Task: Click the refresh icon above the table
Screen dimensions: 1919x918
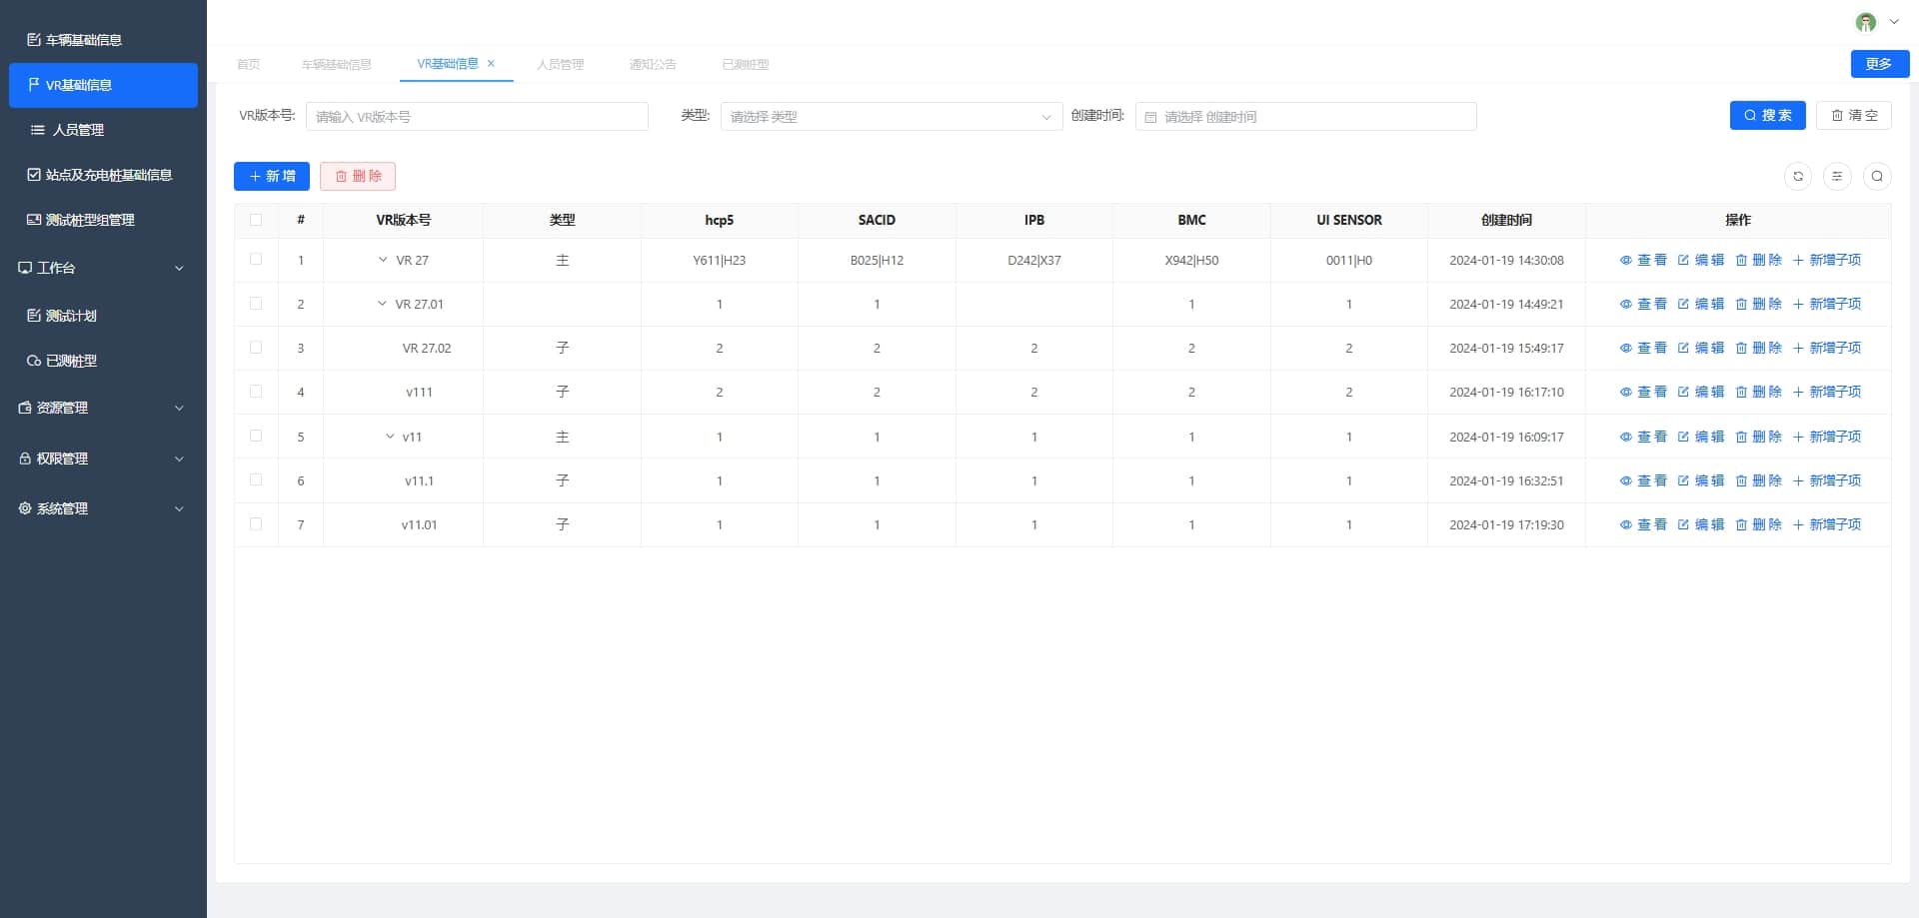Action: (1797, 176)
